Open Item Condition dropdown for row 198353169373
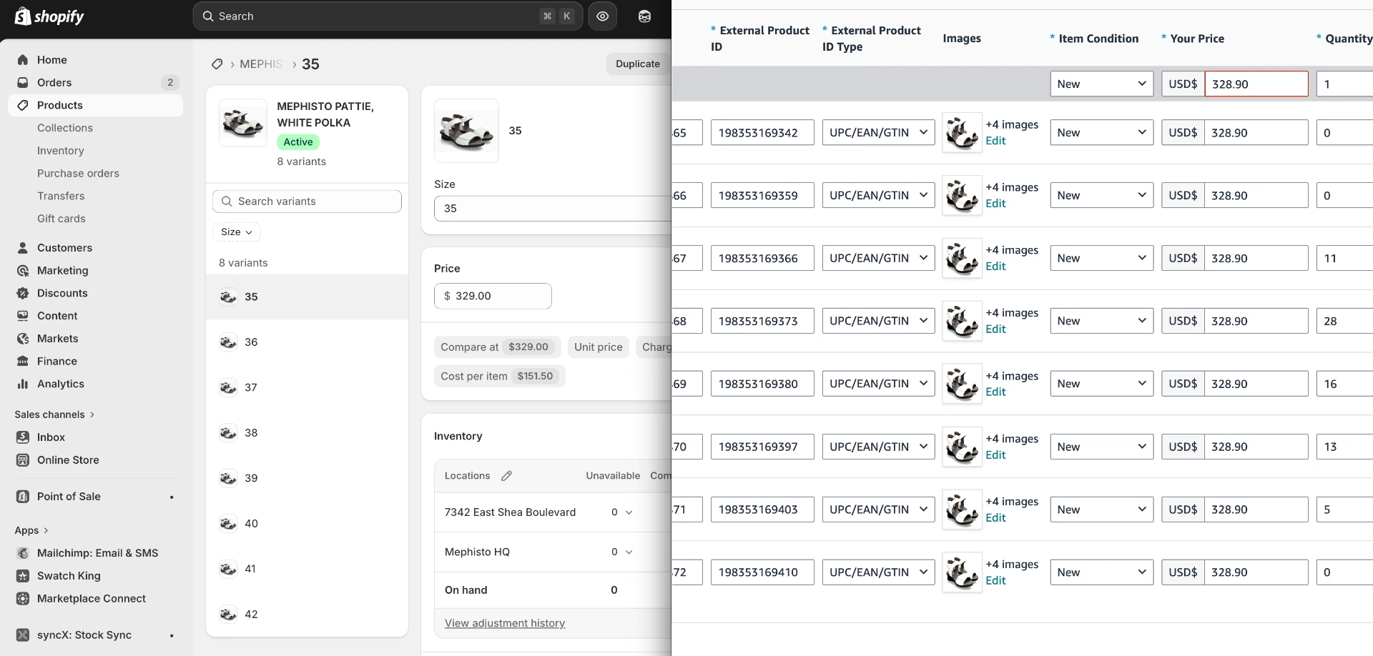Image resolution: width=1373 pixels, height=656 pixels. click(1101, 321)
